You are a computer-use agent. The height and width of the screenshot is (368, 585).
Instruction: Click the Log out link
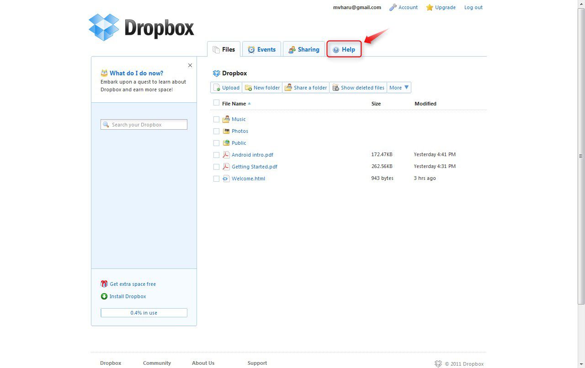click(473, 7)
